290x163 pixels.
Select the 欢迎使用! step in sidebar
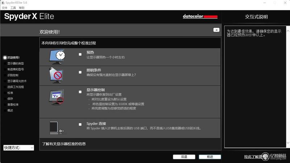pyautogui.click(x=13, y=57)
